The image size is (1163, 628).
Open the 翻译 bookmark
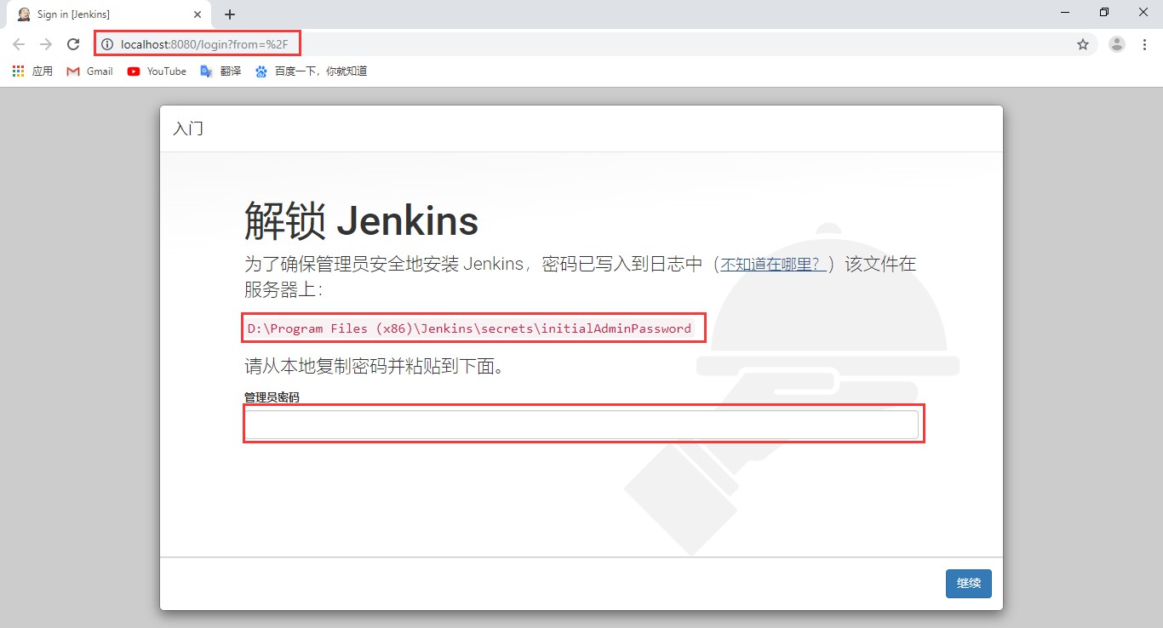click(221, 71)
